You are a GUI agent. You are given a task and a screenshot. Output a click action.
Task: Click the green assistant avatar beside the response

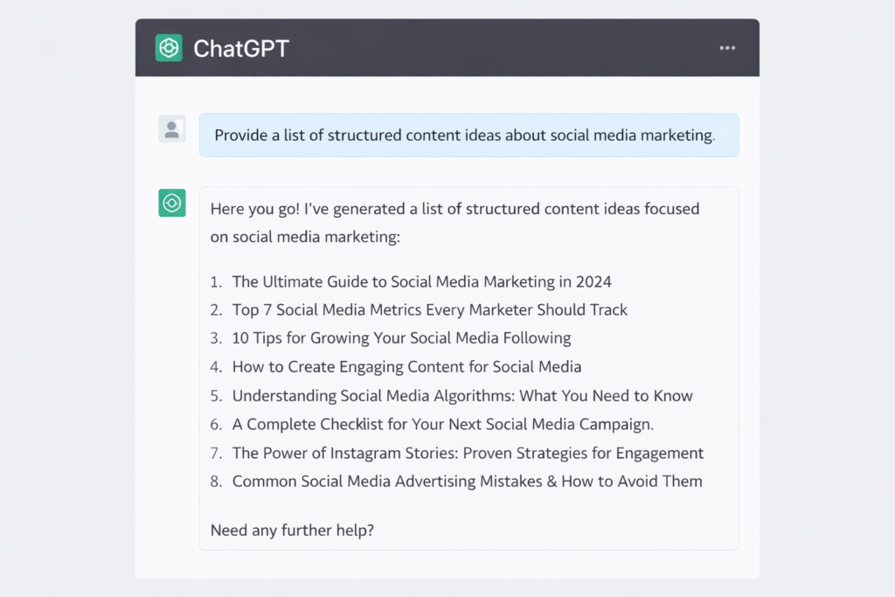pyautogui.click(x=172, y=203)
